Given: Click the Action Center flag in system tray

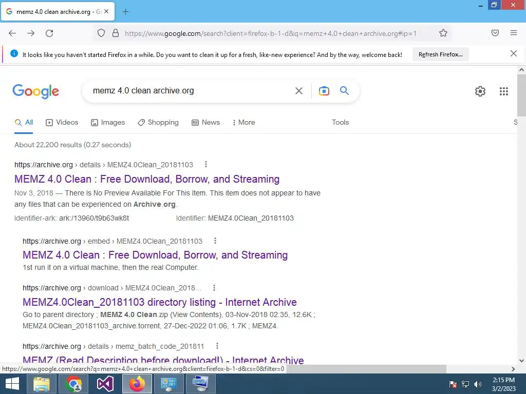Looking at the screenshot, I should pyautogui.click(x=453, y=384).
